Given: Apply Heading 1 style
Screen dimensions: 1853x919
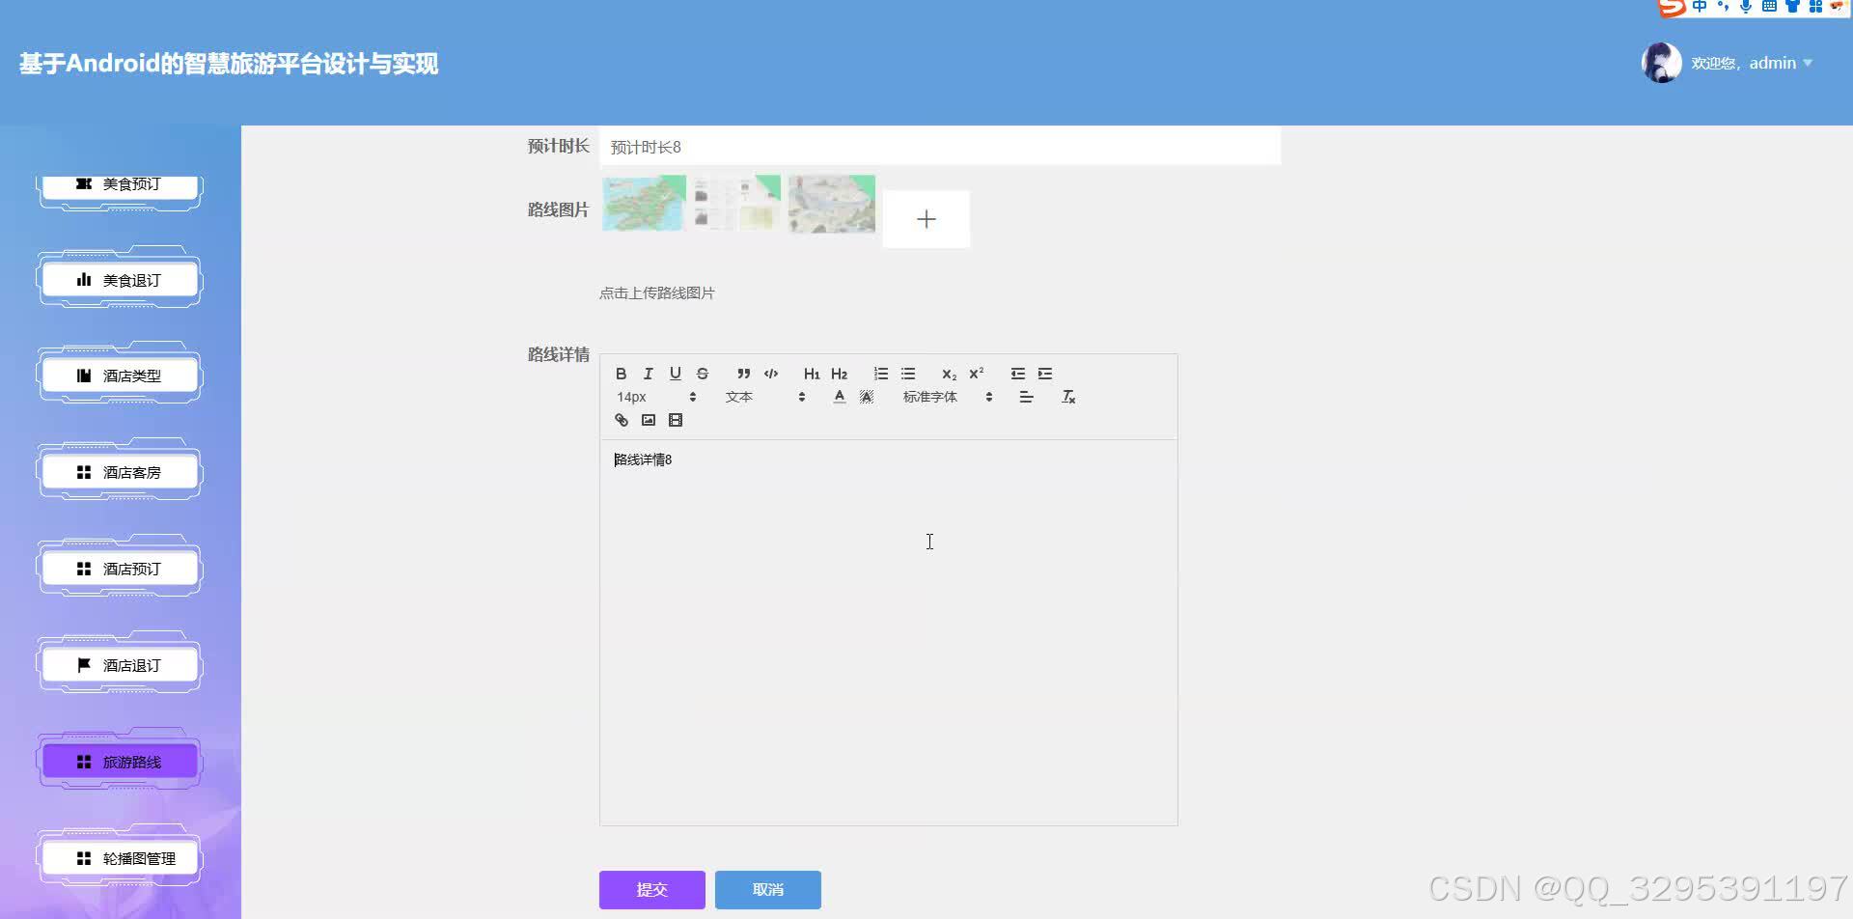Looking at the screenshot, I should click(x=812, y=374).
